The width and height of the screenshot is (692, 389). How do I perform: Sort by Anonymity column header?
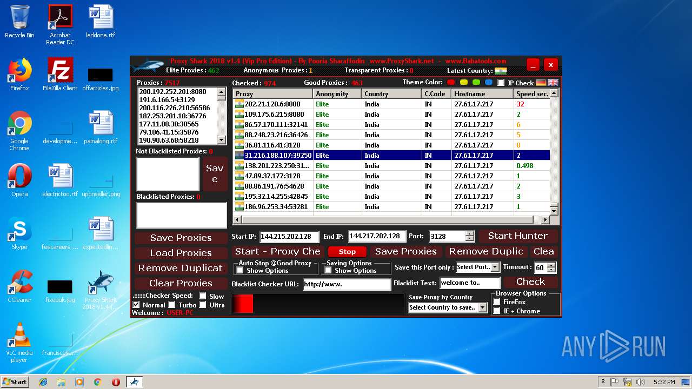point(337,94)
